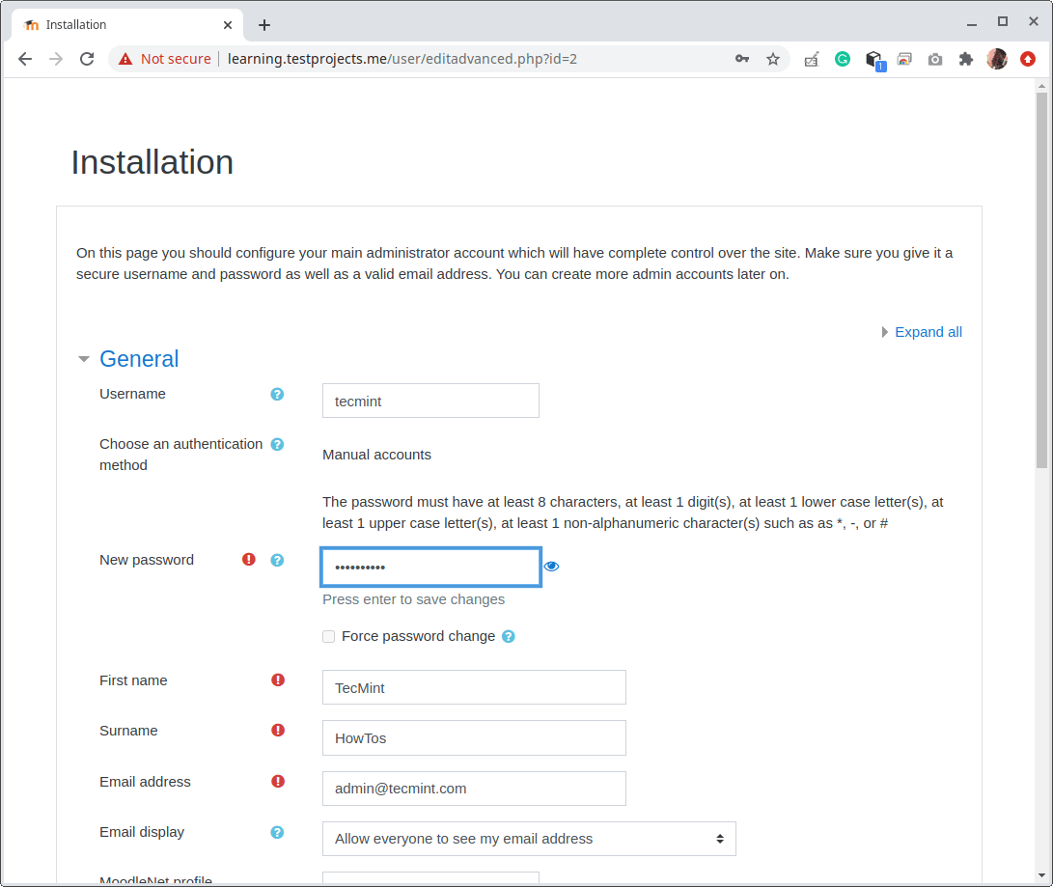
Task: Open the box extension with badge
Action: coord(874,60)
